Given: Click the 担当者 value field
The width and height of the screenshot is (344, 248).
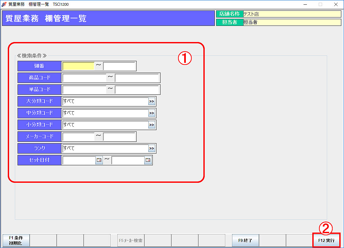Looking at the screenshot, I should coord(292,22).
